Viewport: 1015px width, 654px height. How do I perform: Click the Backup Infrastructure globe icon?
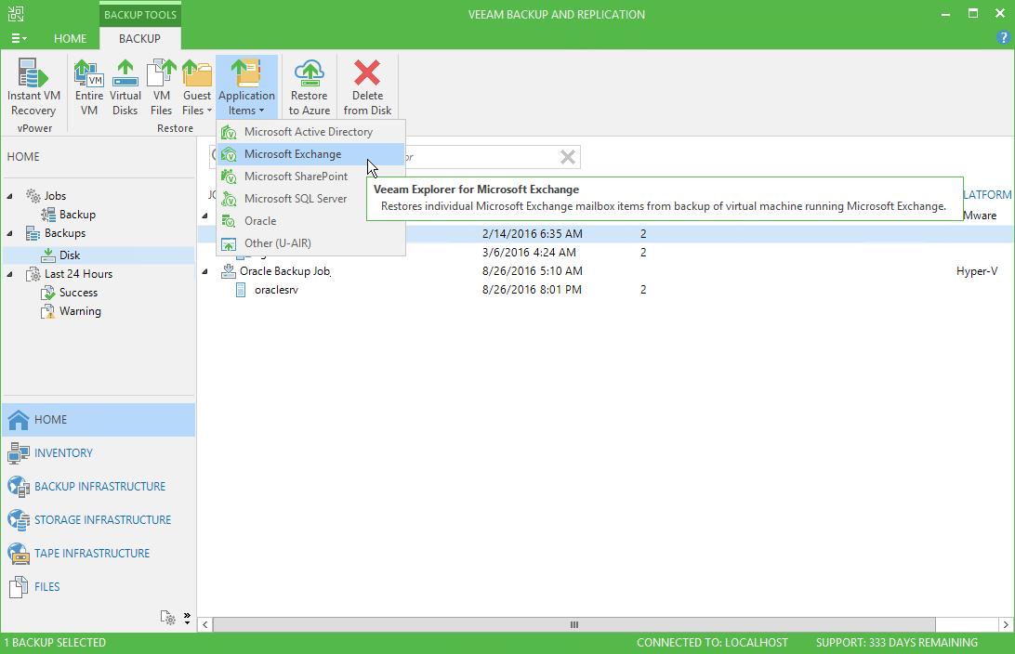[x=19, y=487]
